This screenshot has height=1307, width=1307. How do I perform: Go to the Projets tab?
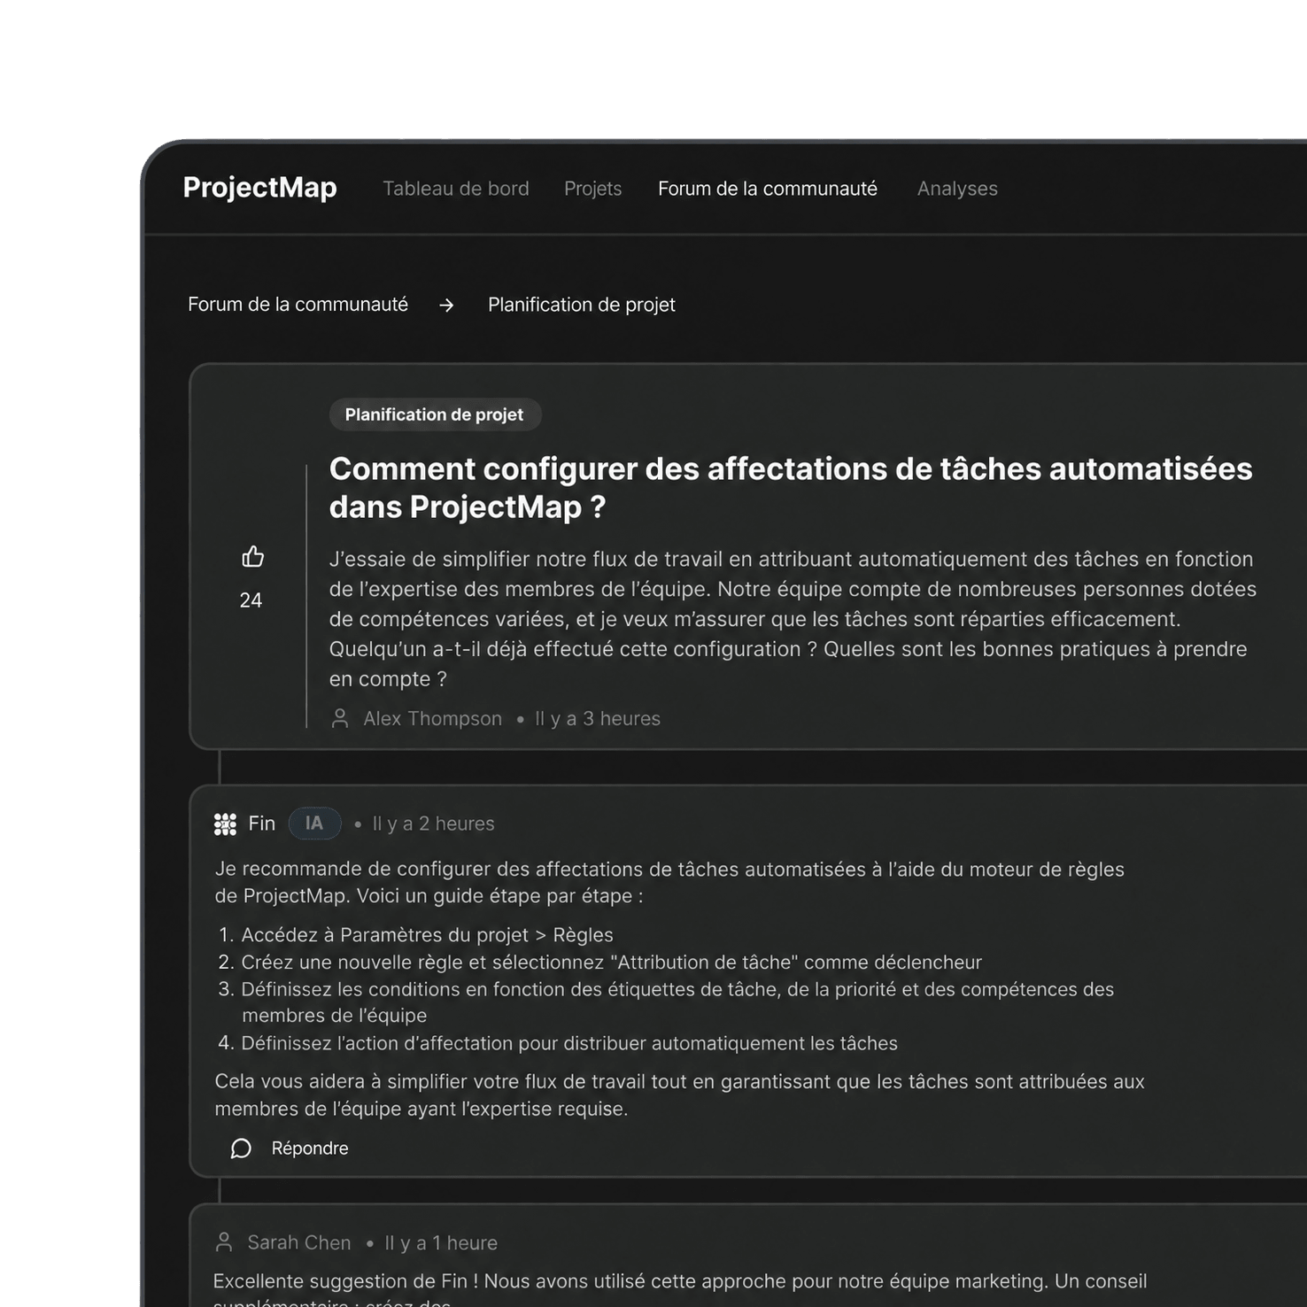[x=593, y=189]
